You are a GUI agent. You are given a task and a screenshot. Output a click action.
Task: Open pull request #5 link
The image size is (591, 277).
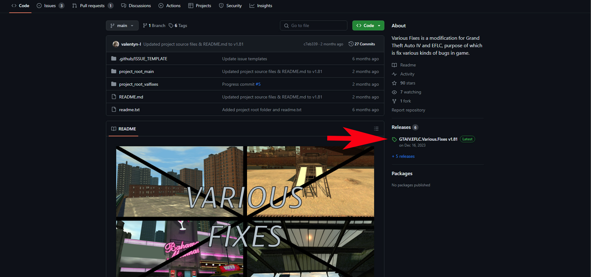[258, 84]
